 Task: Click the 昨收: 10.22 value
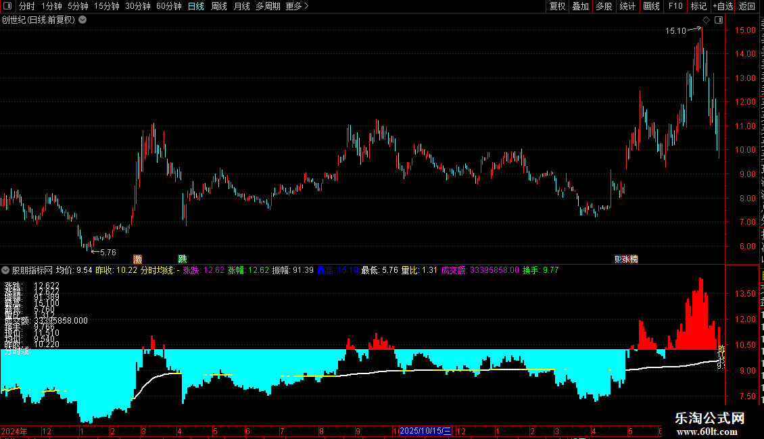tap(116, 270)
